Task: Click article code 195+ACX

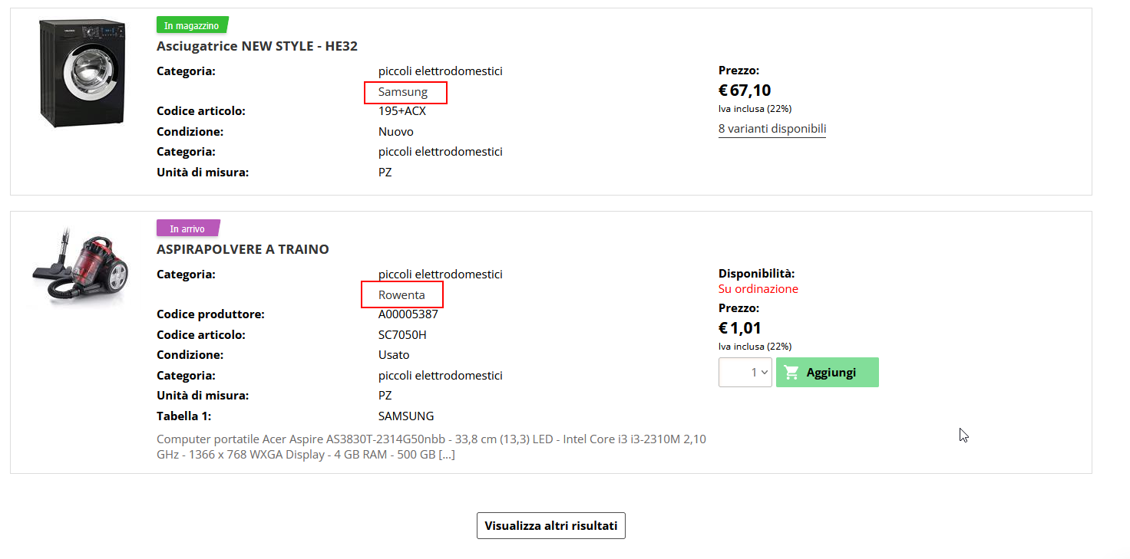Action: click(402, 111)
